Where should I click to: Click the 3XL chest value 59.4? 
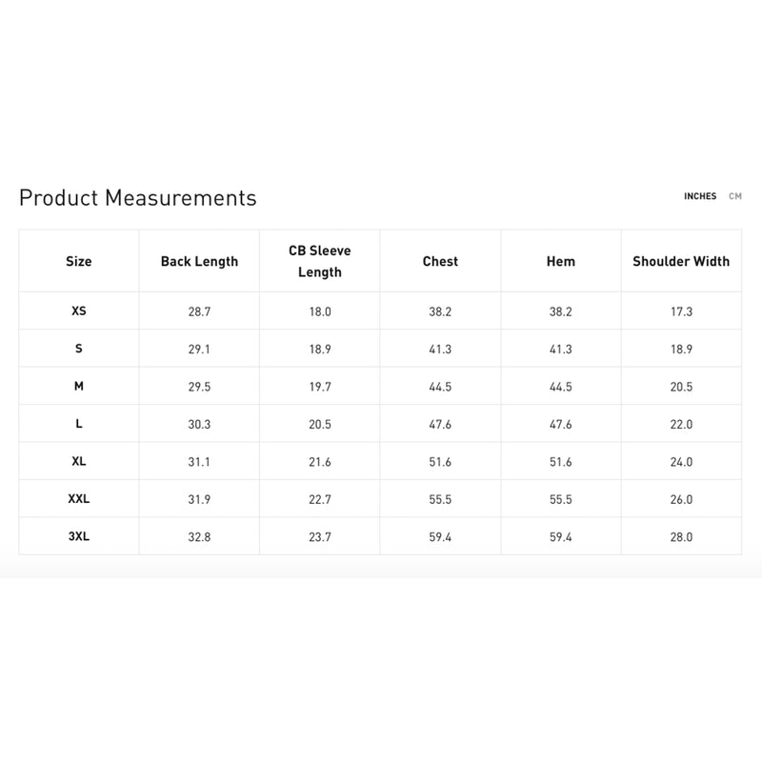(440, 537)
